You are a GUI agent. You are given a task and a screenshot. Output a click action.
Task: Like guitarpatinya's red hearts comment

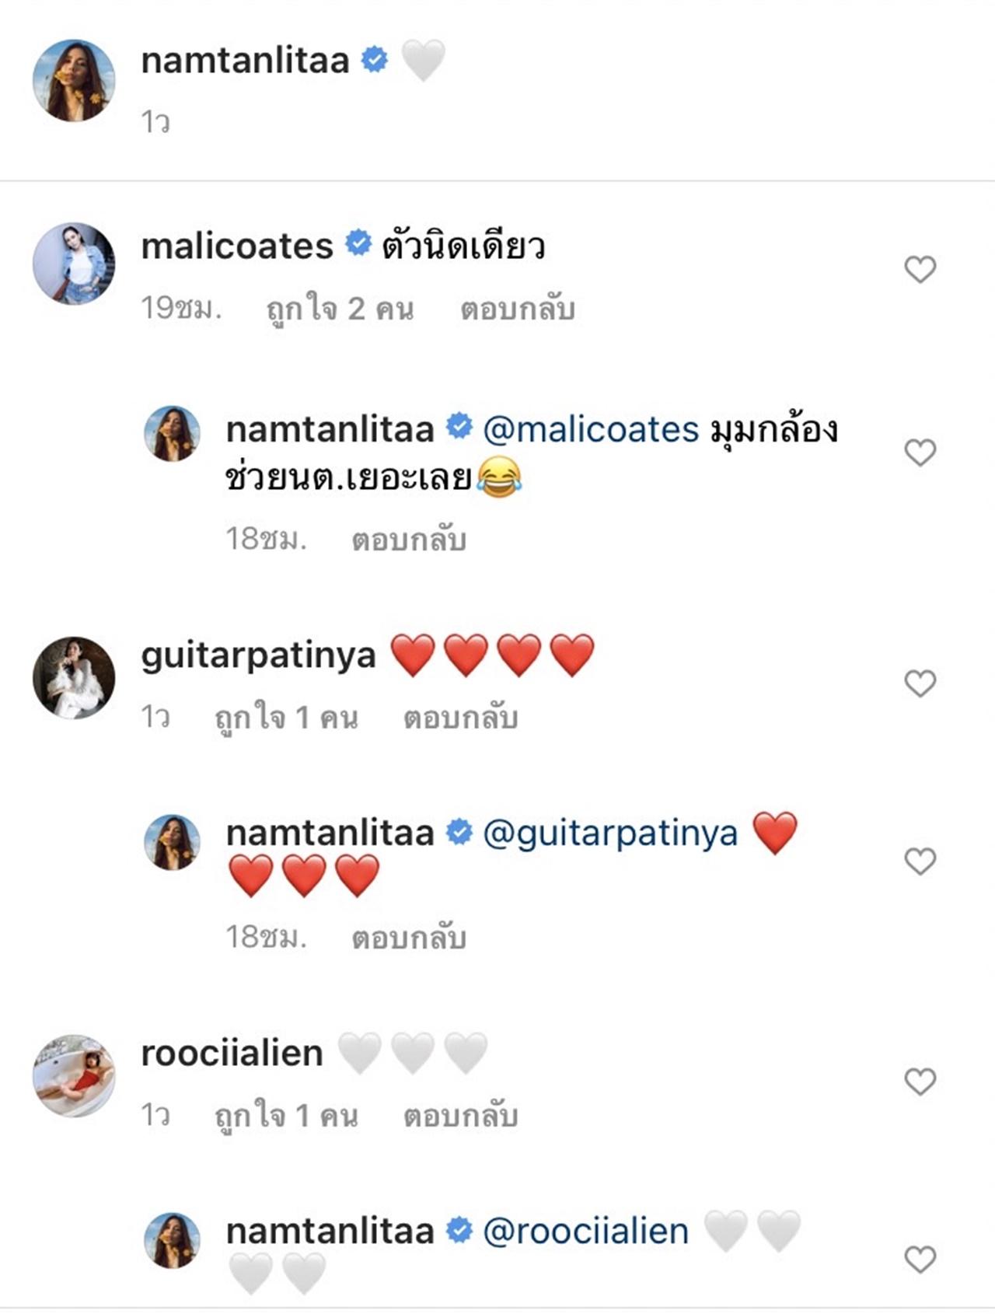(920, 683)
